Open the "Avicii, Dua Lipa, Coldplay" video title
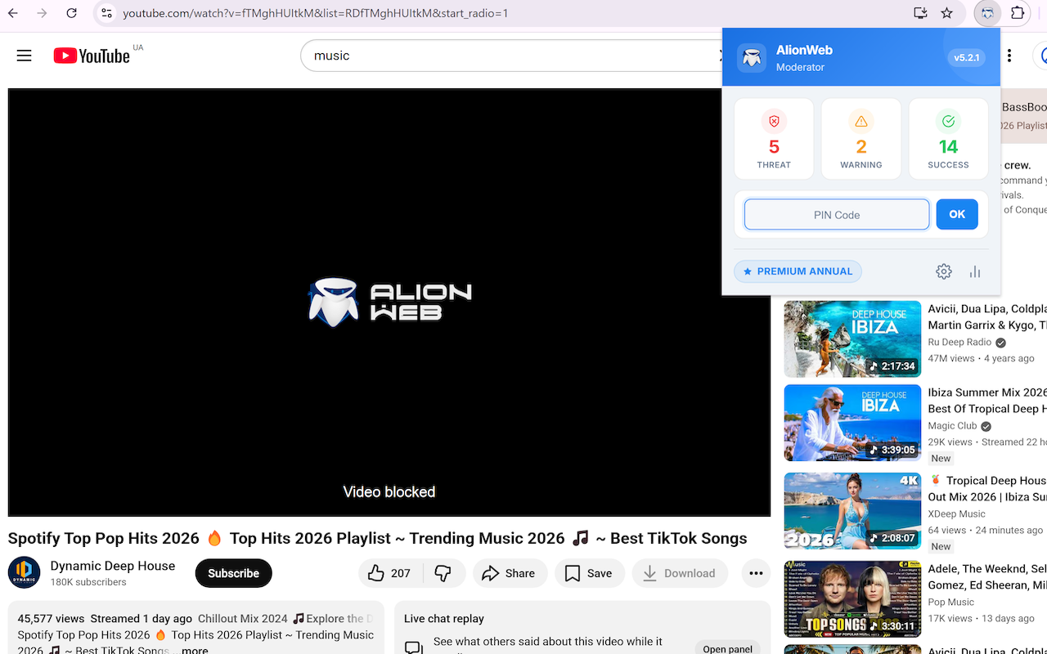This screenshot has width=1047, height=654. (x=987, y=317)
